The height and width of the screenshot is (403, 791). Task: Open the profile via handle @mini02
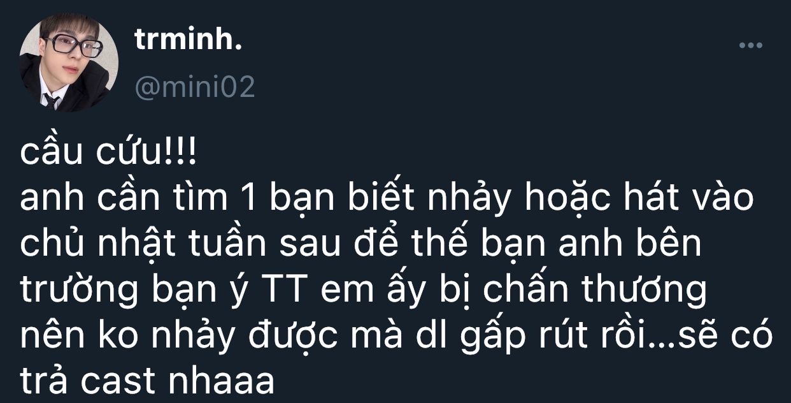(x=194, y=87)
